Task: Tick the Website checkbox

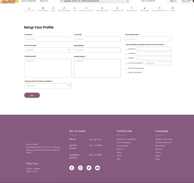Action: [127, 58]
